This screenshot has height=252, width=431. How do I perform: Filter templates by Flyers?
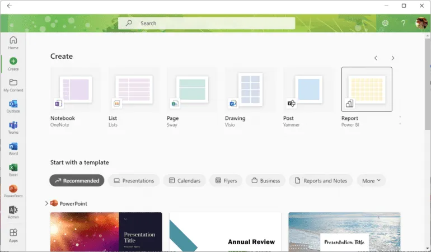tap(226, 181)
